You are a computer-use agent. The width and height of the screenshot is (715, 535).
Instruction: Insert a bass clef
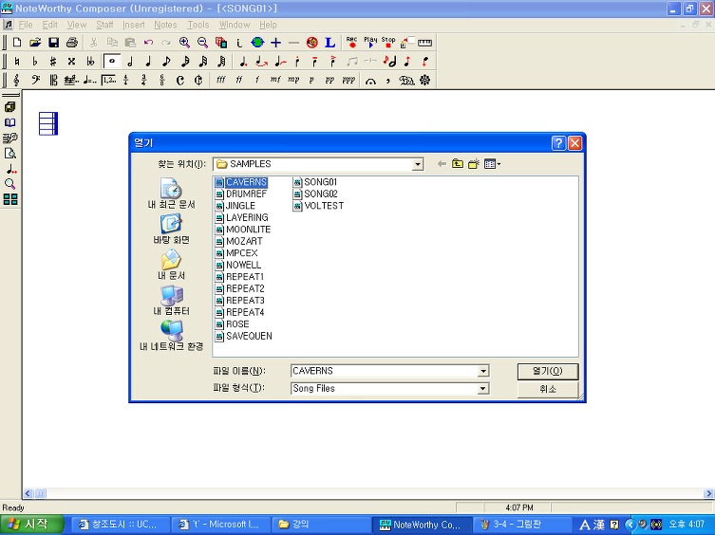35,81
